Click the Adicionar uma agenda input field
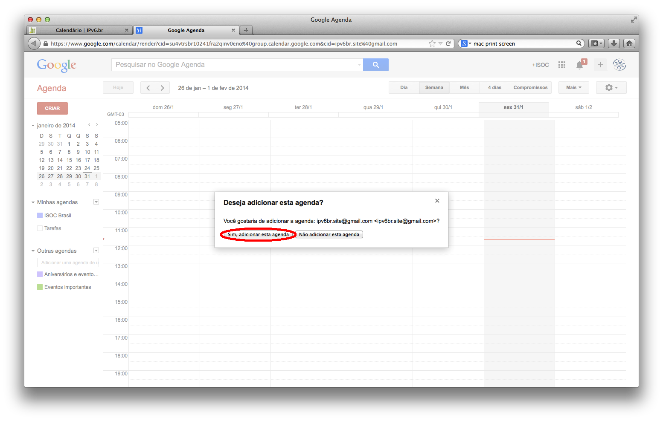 (68, 262)
